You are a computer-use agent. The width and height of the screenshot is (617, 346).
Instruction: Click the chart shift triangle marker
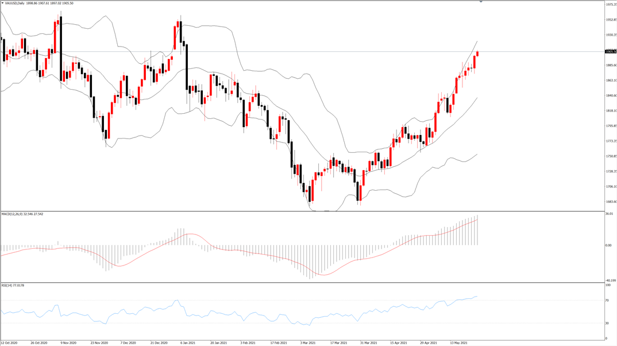click(x=481, y=2)
